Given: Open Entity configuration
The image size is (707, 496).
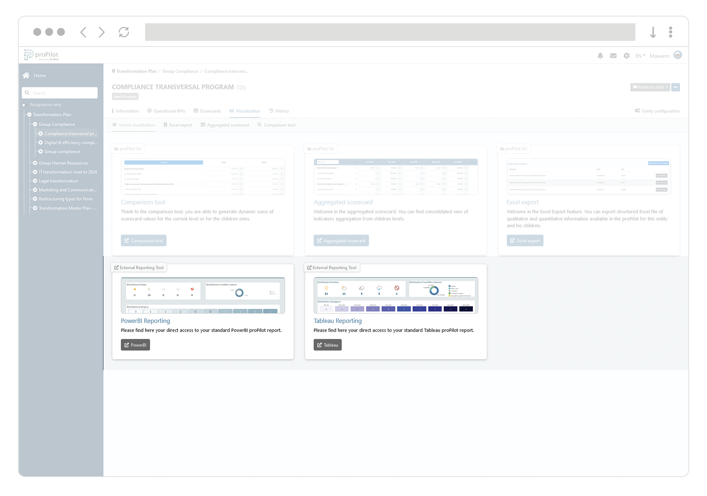Looking at the screenshot, I should tap(657, 111).
